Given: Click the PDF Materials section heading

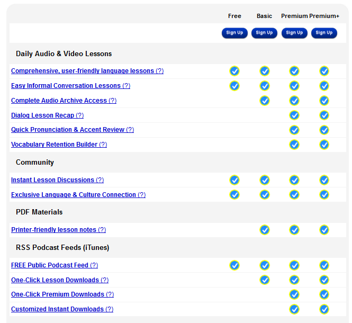Looking at the screenshot, I should (39, 212).
